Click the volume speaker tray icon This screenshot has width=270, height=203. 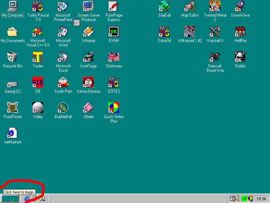[238, 199]
